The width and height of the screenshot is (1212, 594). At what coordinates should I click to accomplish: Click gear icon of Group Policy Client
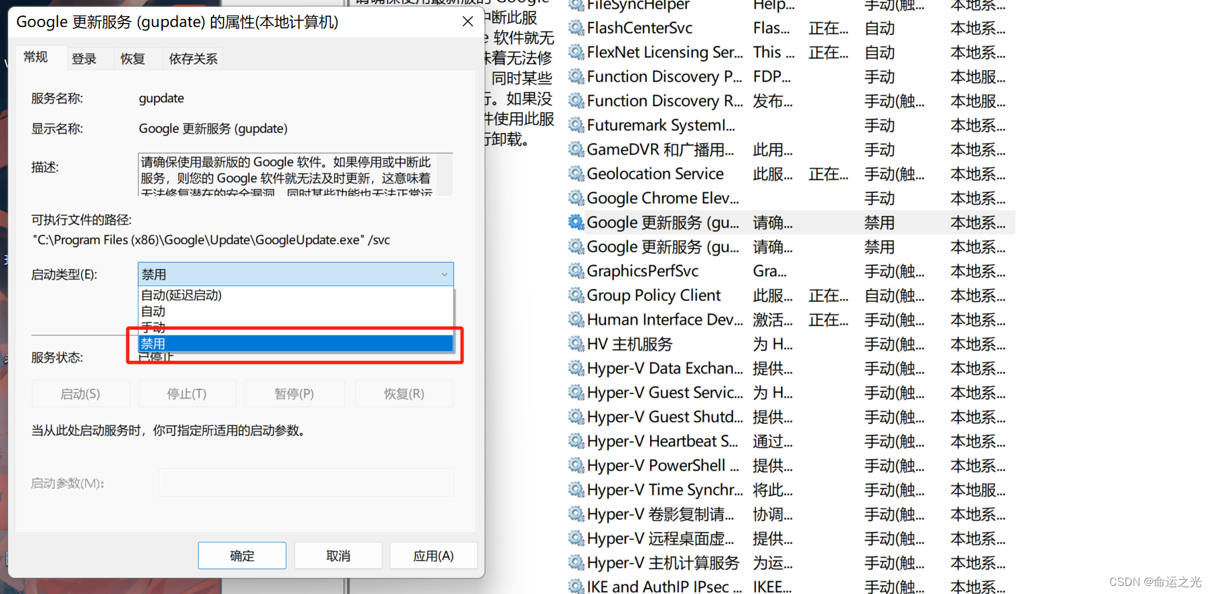(576, 296)
